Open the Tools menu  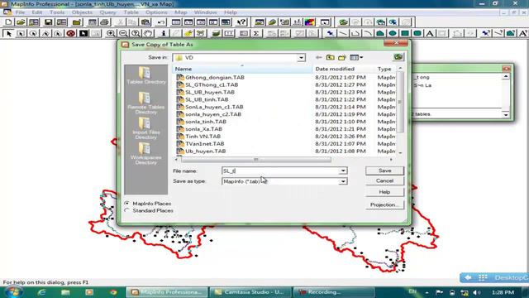[x=57, y=12]
